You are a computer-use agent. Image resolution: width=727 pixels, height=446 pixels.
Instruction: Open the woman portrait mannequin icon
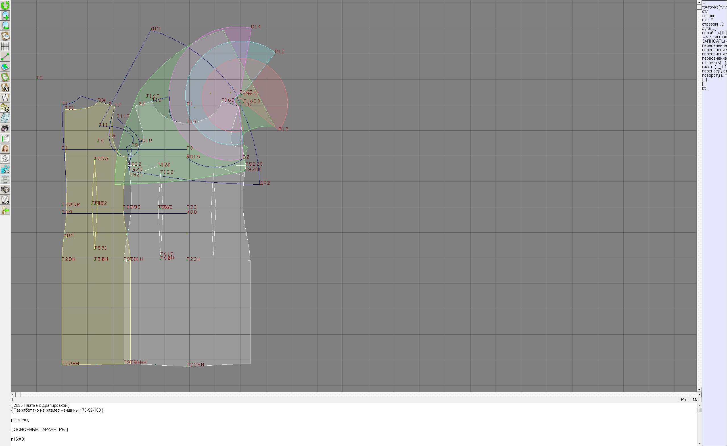[5, 149]
